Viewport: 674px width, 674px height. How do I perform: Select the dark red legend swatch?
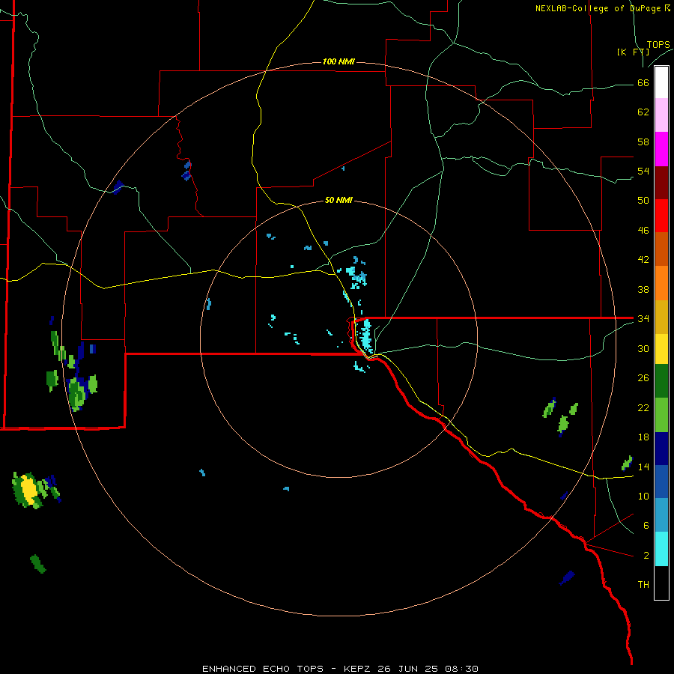(x=661, y=183)
